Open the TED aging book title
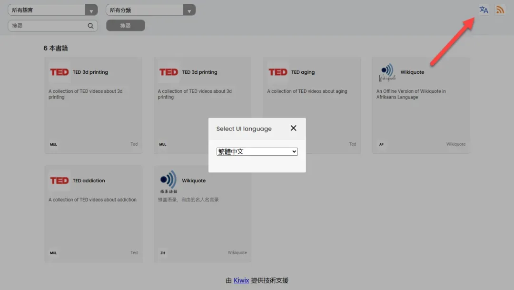Viewport: 514px width, 290px height. point(303,72)
